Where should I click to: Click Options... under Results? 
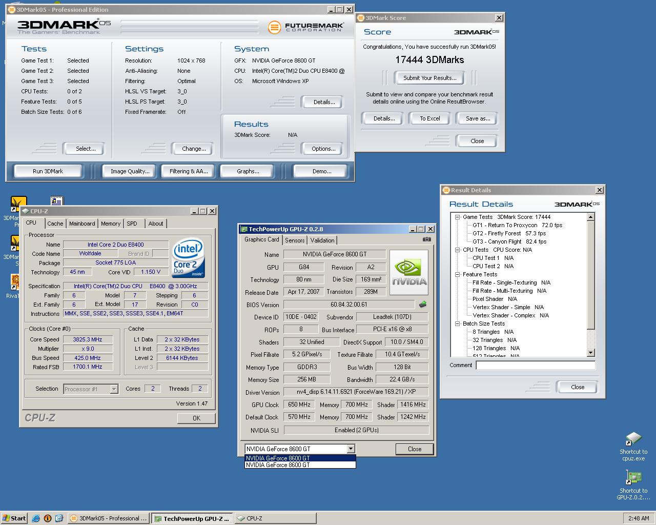[323, 149]
